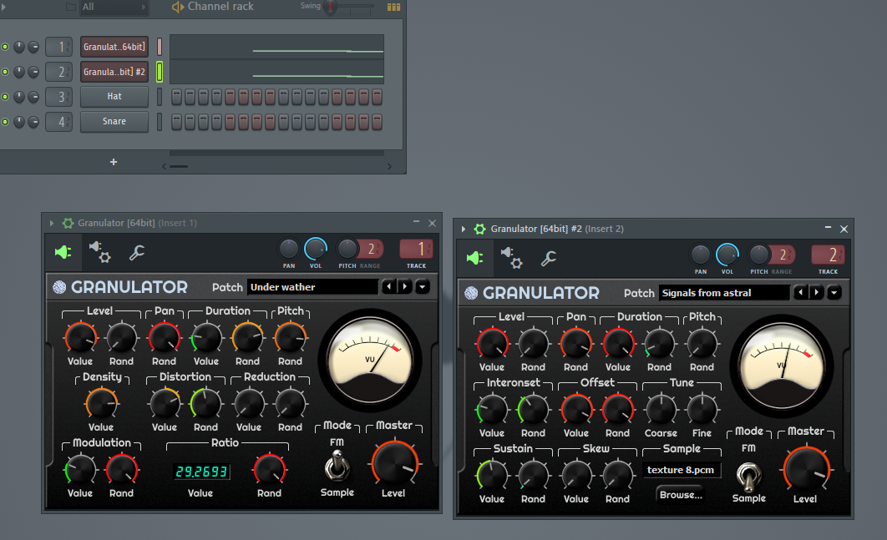Open the graph editor icon in Channel rack
Viewport: 887px width, 540px height.
[x=393, y=7]
